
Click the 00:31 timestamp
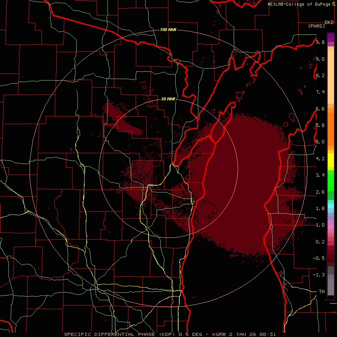tap(268, 334)
